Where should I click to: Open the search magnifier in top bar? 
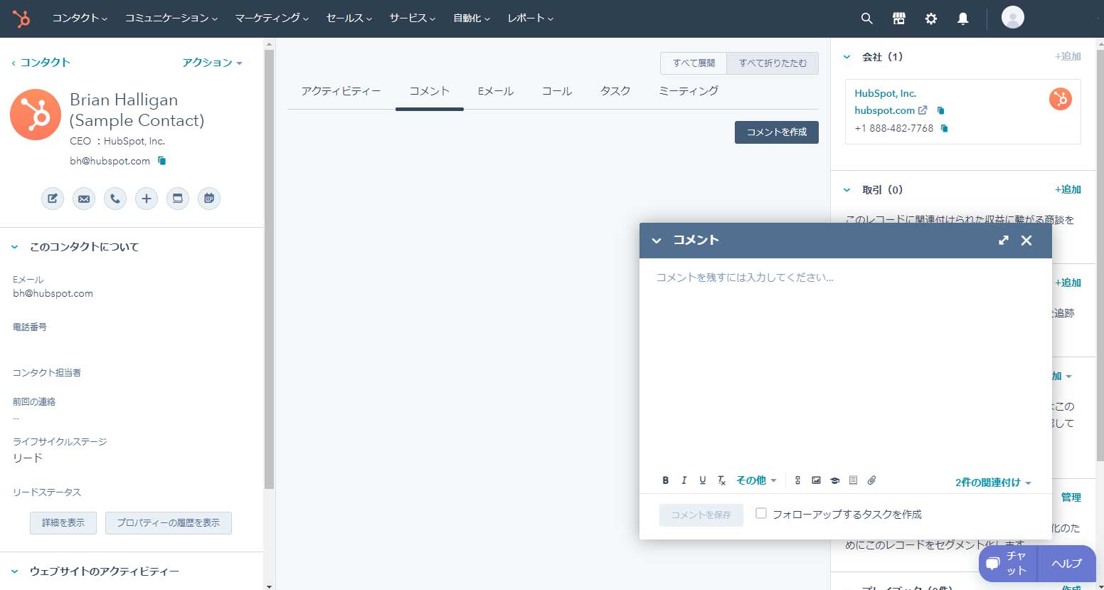(866, 19)
